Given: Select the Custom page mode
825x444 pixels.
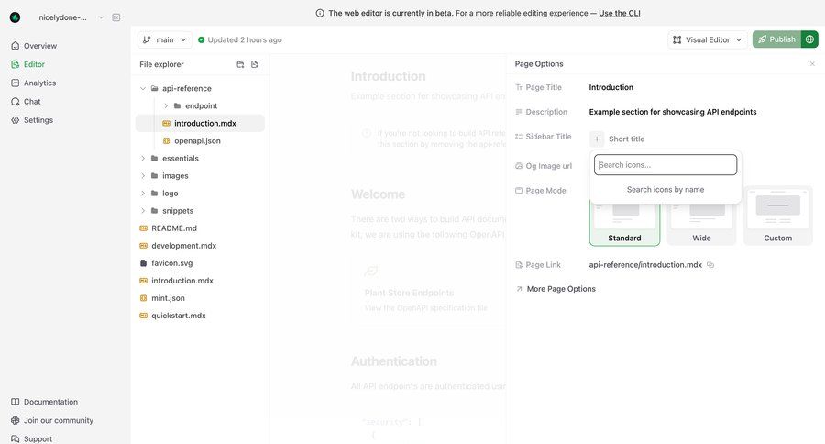Looking at the screenshot, I should [777, 216].
